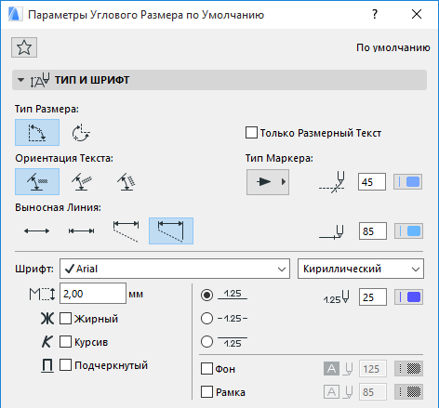Image resolution: width=439 pixels, height=408 pixels.
Task: Open the Кириллический script dropdown
Action: coord(361,269)
